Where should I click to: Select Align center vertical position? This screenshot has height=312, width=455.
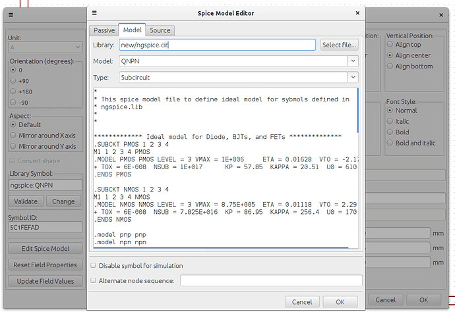coord(390,55)
